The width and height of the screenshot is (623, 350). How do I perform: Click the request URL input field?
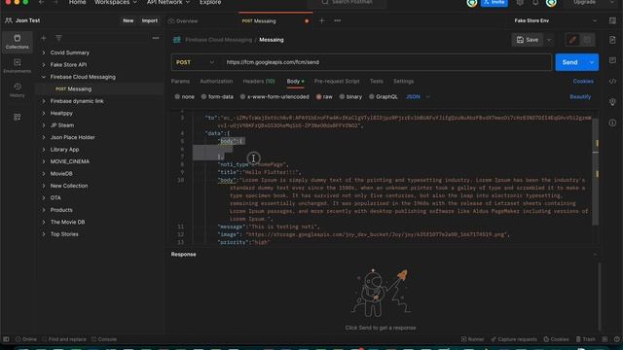[x=386, y=62]
